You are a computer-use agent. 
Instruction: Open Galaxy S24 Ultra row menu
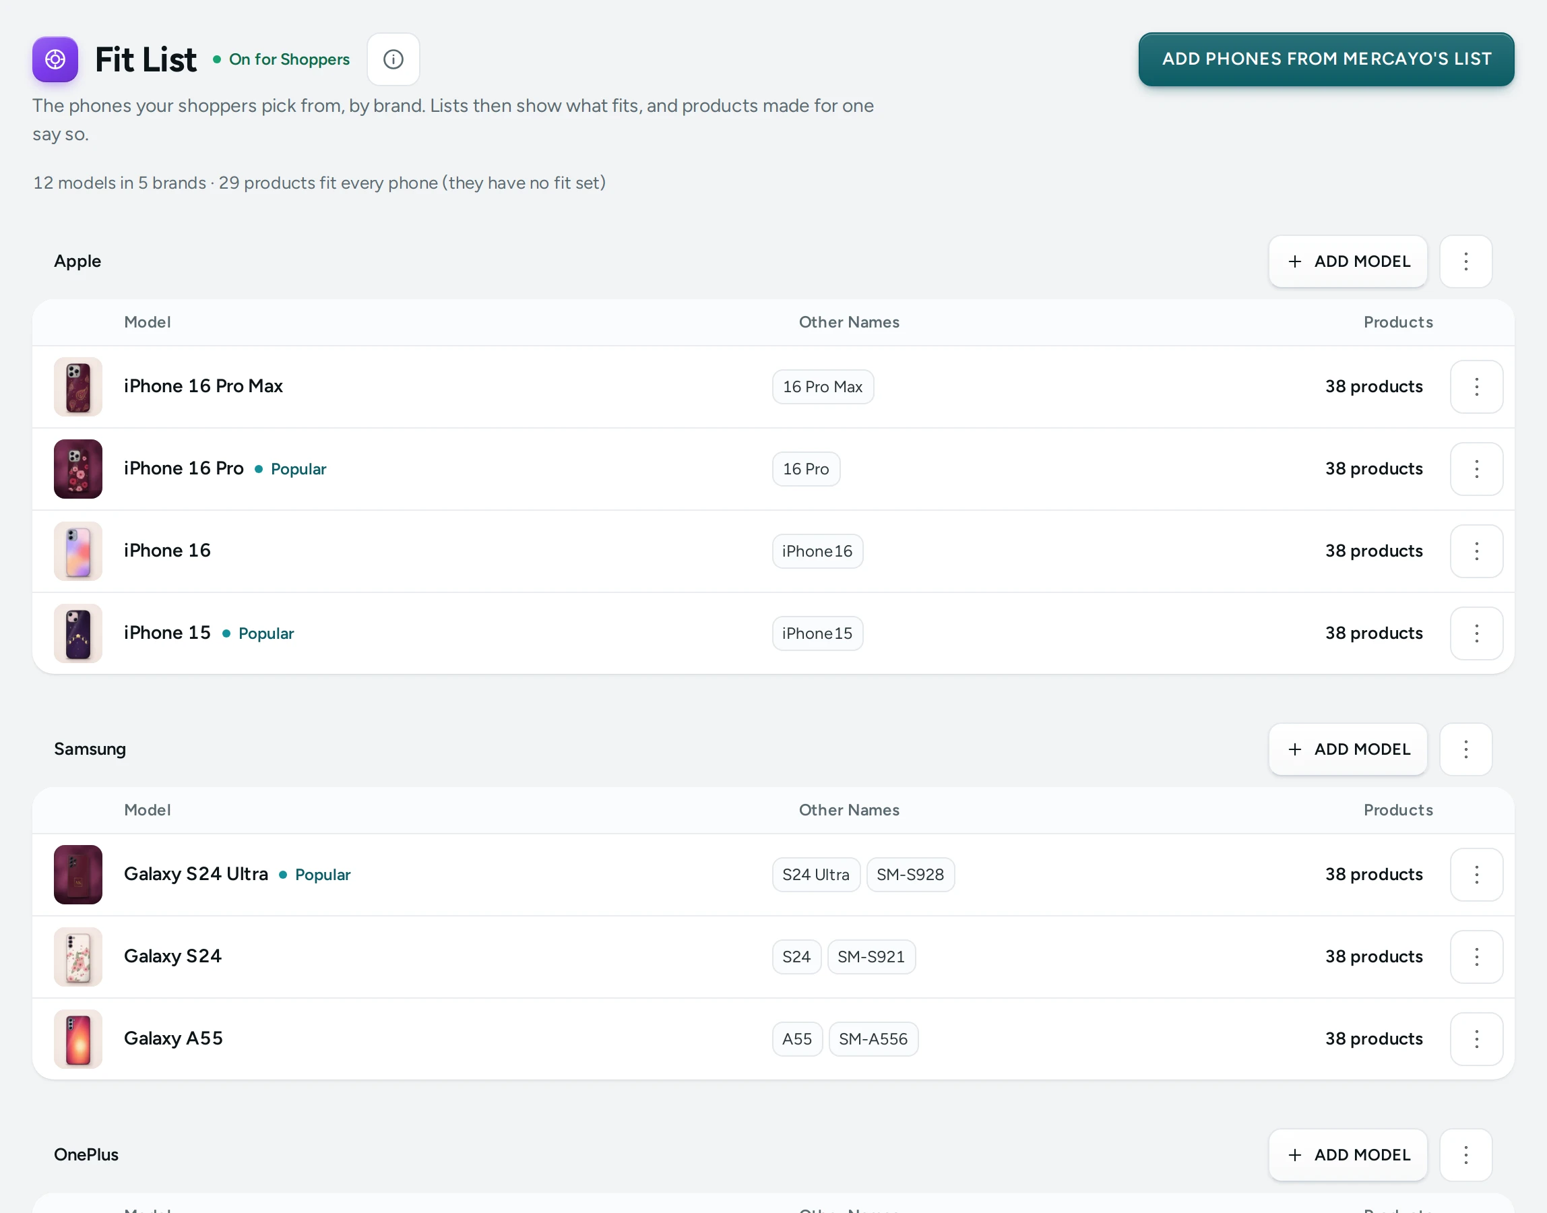(1477, 875)
